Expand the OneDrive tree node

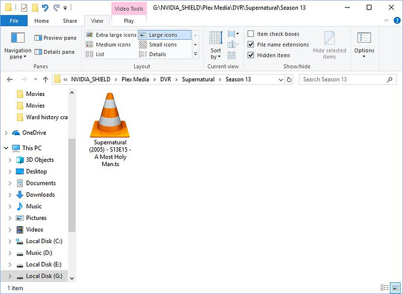point(6,133)
